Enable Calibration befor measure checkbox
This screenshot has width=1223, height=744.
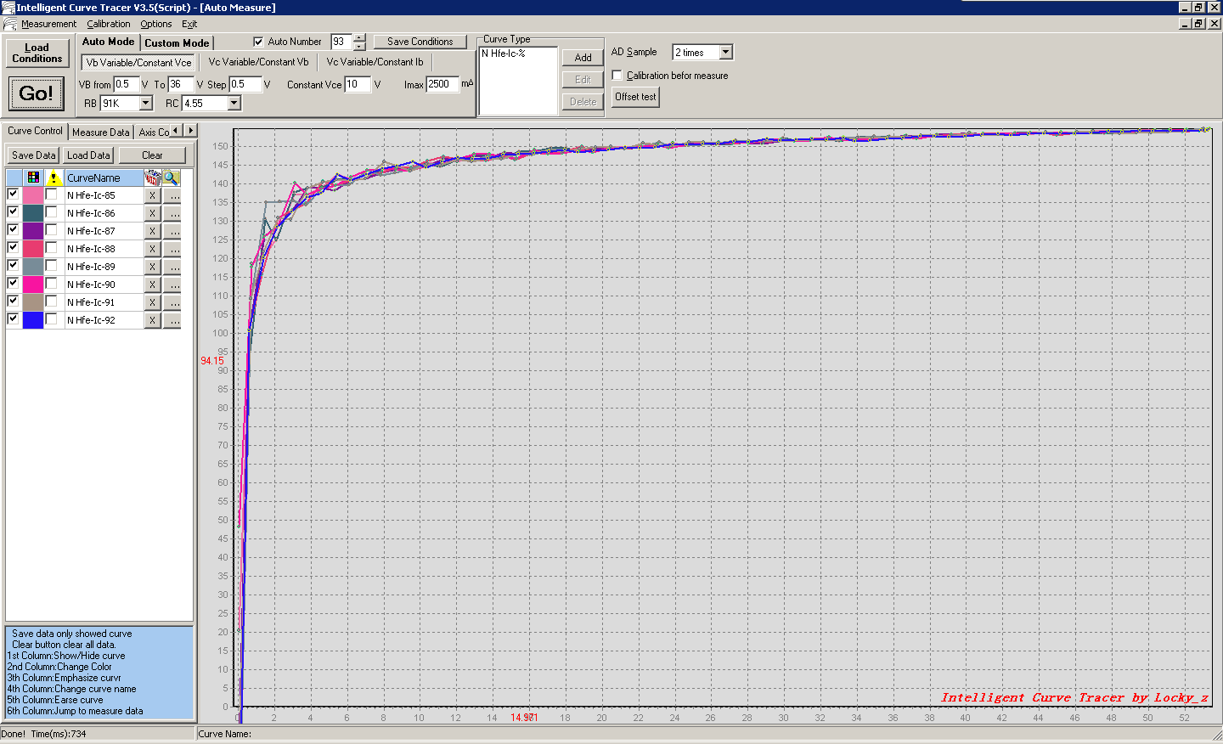(617, 76)
